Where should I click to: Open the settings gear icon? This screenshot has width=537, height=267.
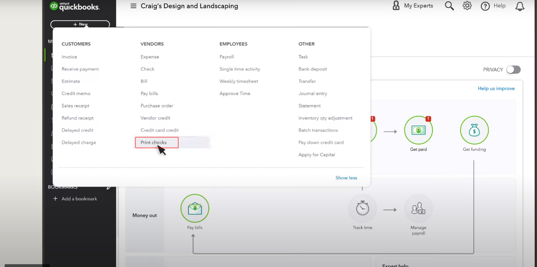point(467,6)
